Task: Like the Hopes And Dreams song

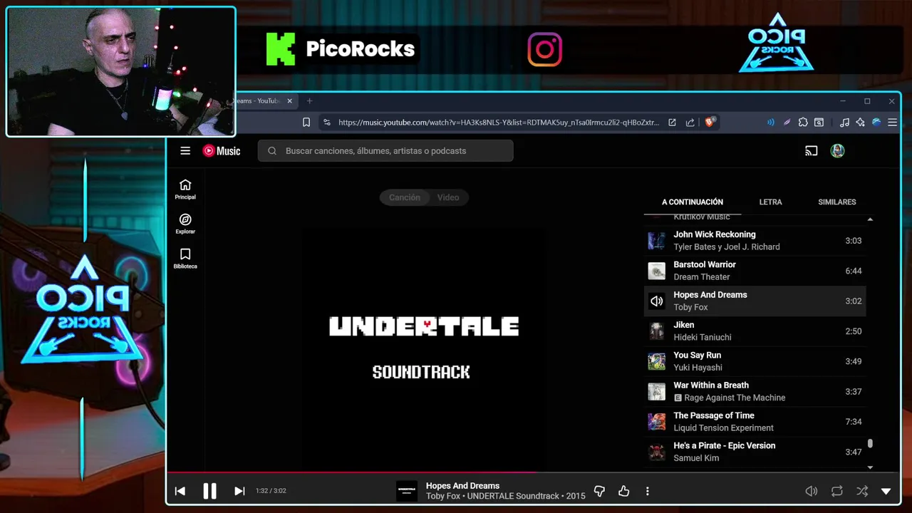Action: click(x=623, y=491)
